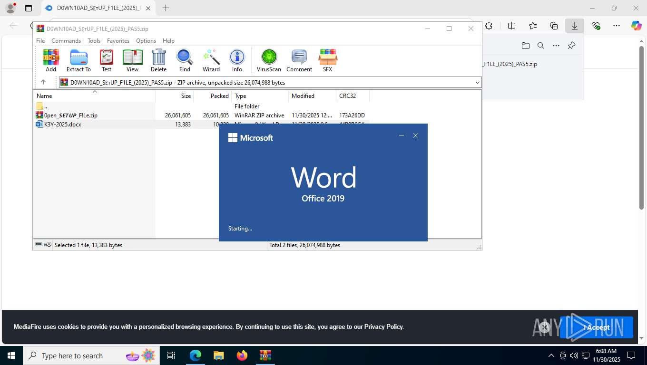
Task: Expand the archive path dropdown
Action: pos(477,83)
